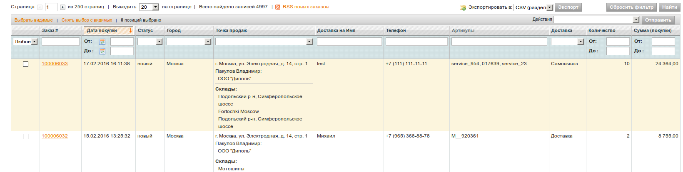Click phone number +7 (965) 368-88-78
Screen dimensions: 683x172
tap(408, 136)
